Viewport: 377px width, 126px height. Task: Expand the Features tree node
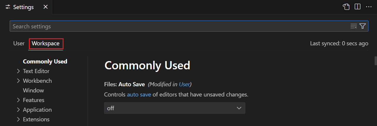pyautogui.click(x=18, y=100)
